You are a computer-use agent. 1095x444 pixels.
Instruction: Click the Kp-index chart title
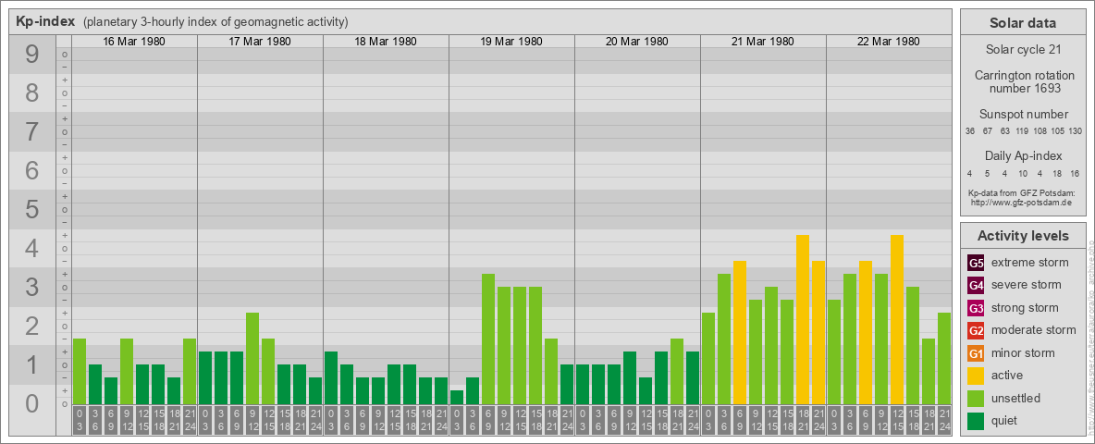click(45, 21)
